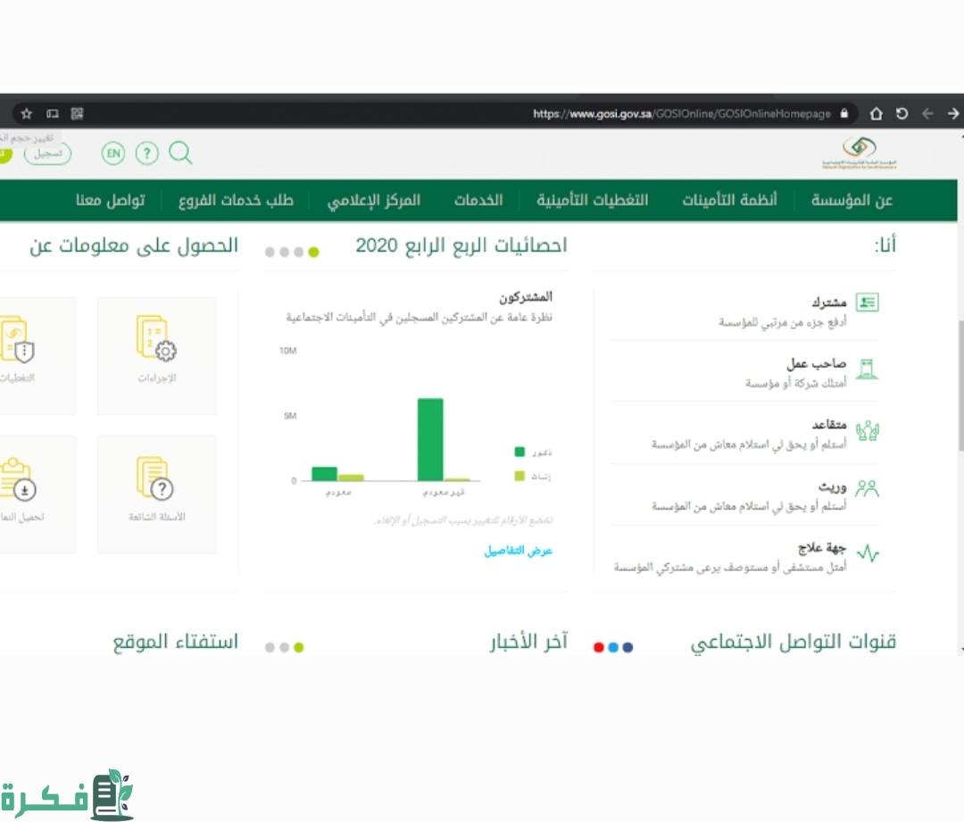This screenshot has width=964, height=822.
Task: Bookmark the page with star icon
Action: (27, 113)
